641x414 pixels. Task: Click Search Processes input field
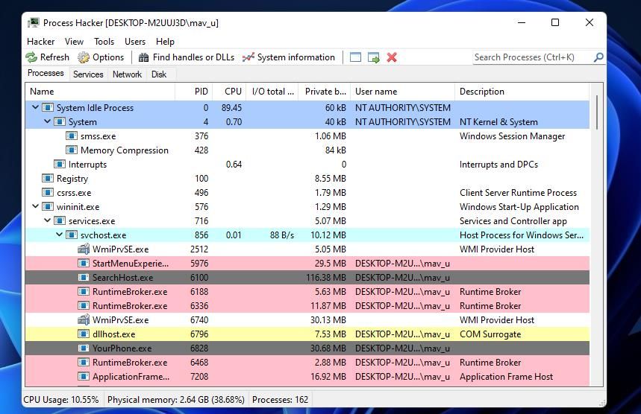coord(532,57)
